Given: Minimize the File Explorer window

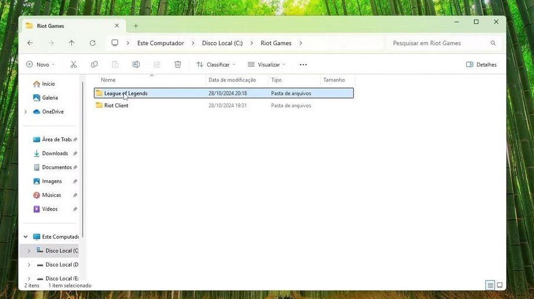Looking at the screenshot, I should pos(457,22).
